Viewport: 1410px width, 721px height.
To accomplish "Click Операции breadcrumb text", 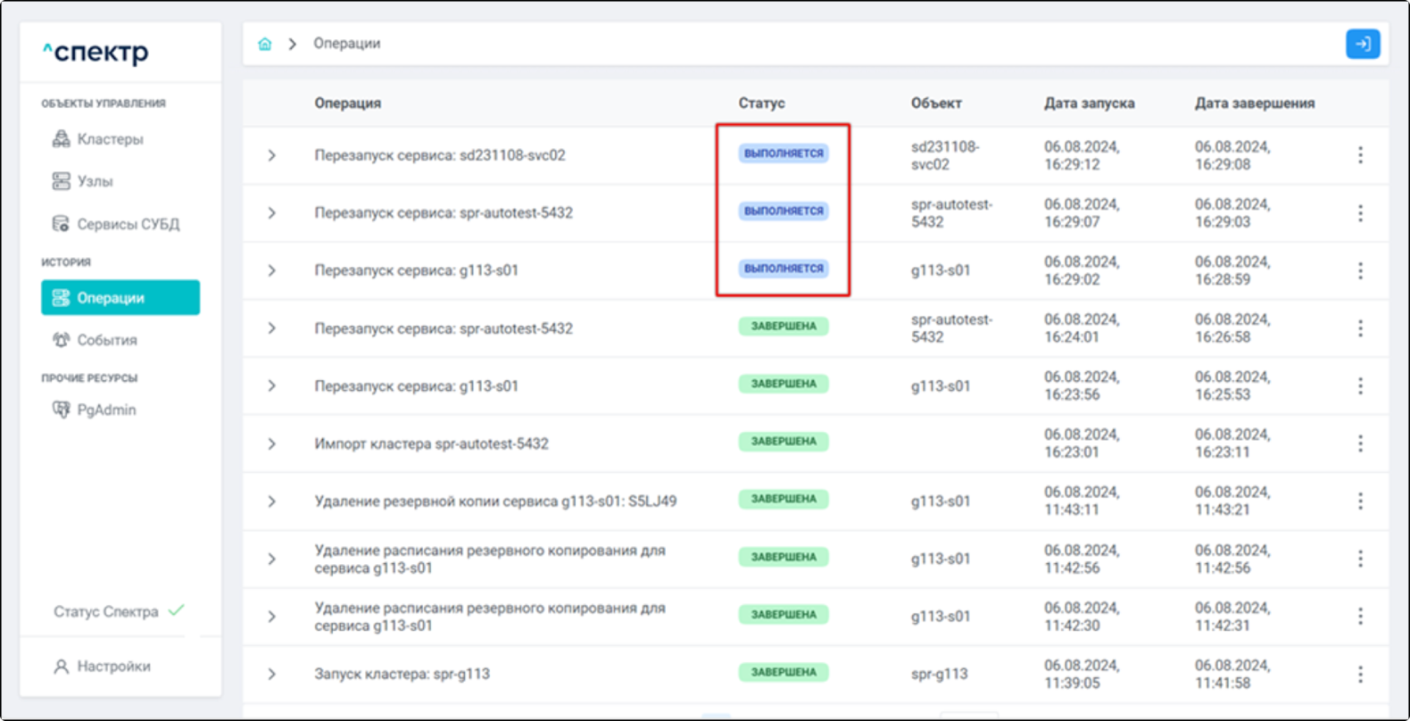I will [346, 44].
